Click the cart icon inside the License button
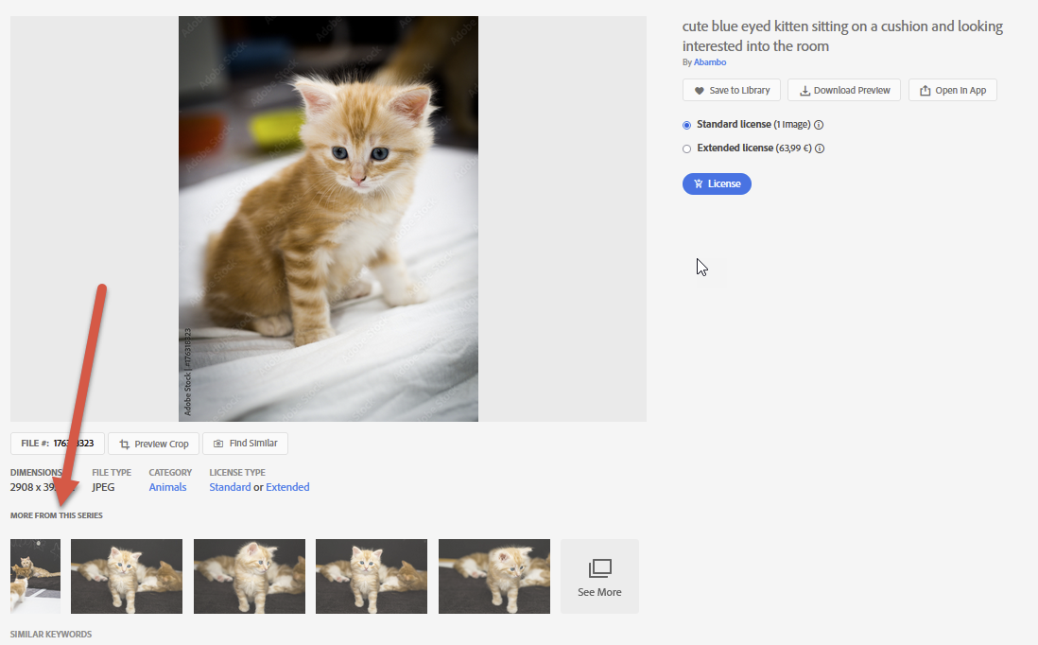The image size is (1038, 645). point(700,183)
